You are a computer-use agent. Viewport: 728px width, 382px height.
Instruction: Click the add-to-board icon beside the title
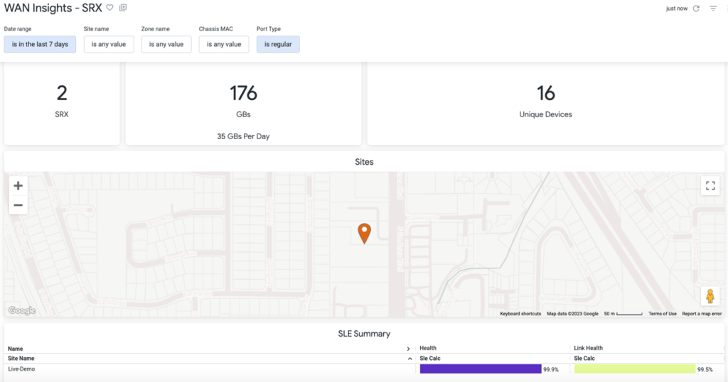pos(123,8)
